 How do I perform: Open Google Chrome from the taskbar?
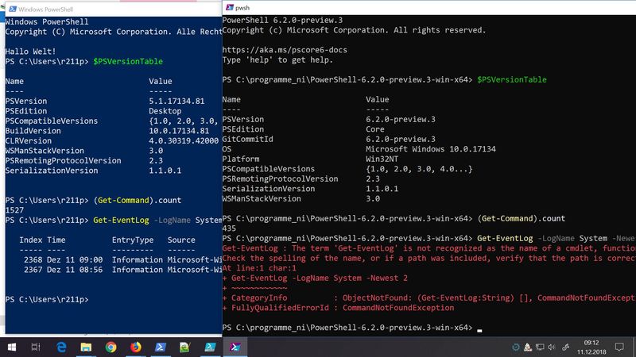[x=111, y=347]
